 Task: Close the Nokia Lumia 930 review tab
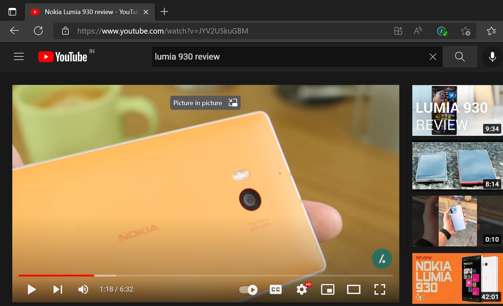pyautogui.click(x=146, y=12)
